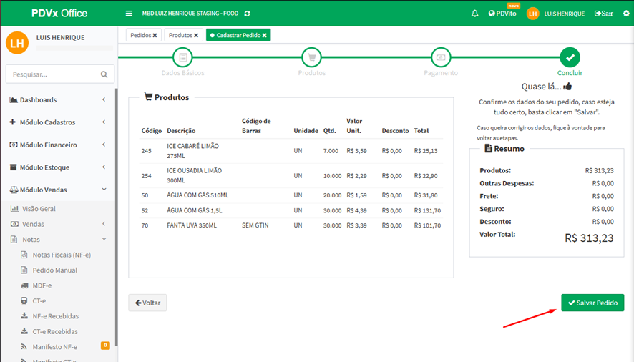Click the Concluir checkmark step icon
The image size is (634, 362).
coord(570,57)
